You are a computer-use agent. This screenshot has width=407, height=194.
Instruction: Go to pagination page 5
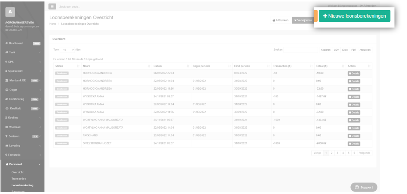click(x=348, y=153)
